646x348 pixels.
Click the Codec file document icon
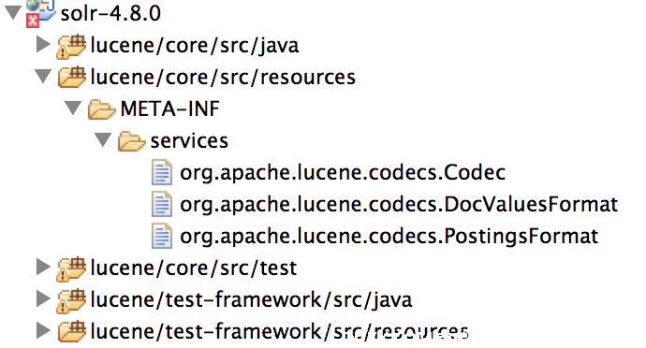coord(161,172)
